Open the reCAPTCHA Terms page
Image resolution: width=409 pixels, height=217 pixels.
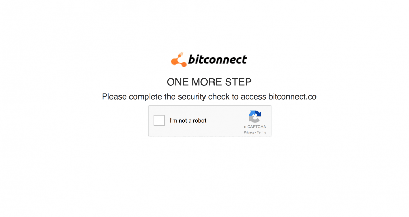coord(262,132)
